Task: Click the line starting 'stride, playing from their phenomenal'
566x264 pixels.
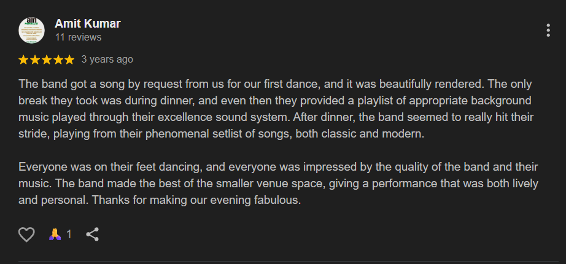Action: (x=221, y=134)
